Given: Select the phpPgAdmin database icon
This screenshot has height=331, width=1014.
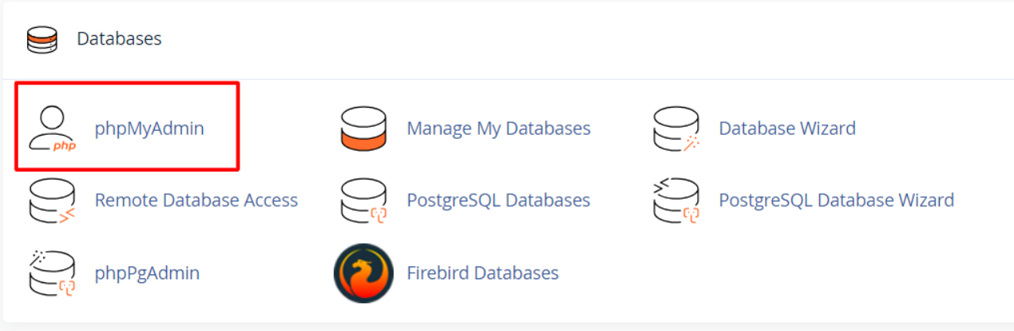Looking at the screenshot, I should (x=52, y=273).
